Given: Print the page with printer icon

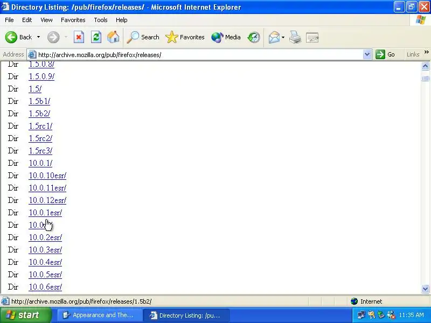Looking at the screenshot, I should click(295, 37).
